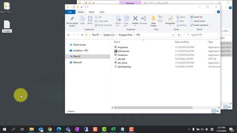Select the file ptc_d.exe
This screenshot has height=133, width=237.
(x=123, y=63)
